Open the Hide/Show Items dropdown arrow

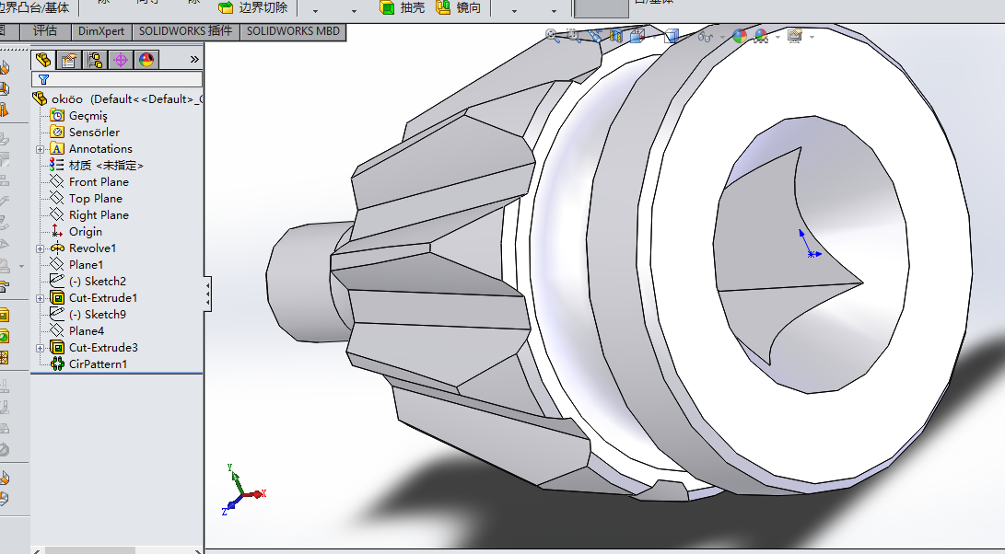pos(722,37)
